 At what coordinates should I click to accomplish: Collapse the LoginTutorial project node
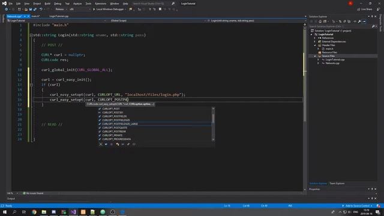tap(311, 35)
